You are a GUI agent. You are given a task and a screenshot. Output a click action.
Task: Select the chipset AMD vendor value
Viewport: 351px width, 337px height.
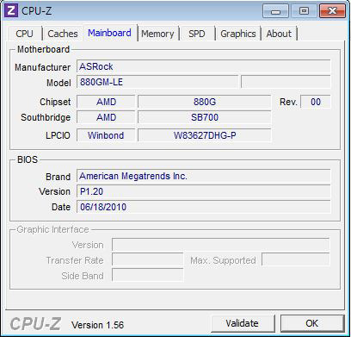coord(106,102)
